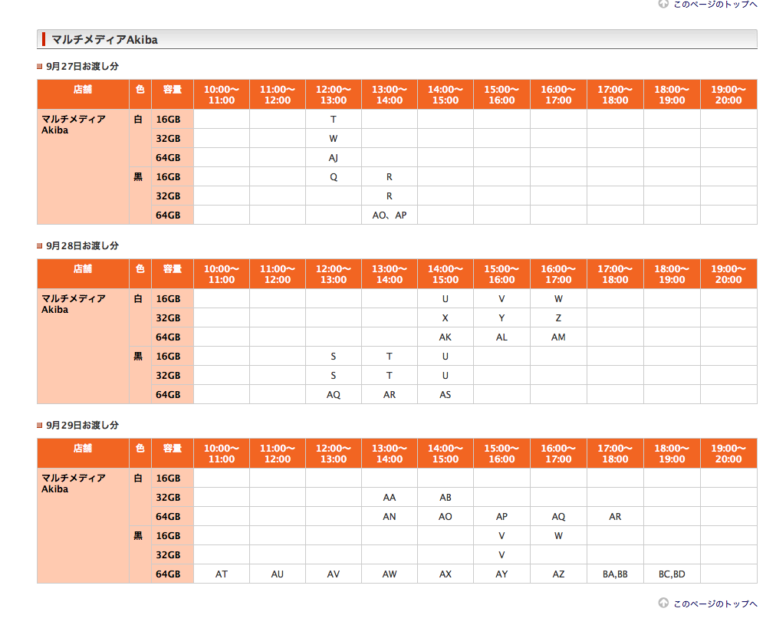
Task: Click the 12:00〜13:00 header in 9月27日 table
Action: (x=334, y=94)
